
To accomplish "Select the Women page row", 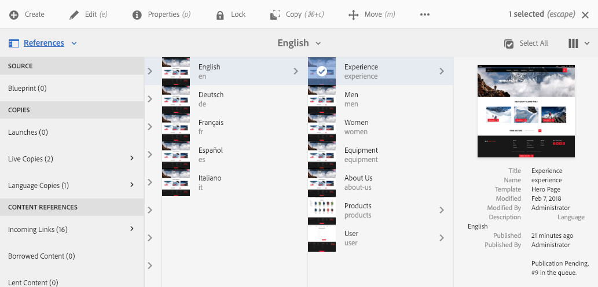I will point(380,127).
